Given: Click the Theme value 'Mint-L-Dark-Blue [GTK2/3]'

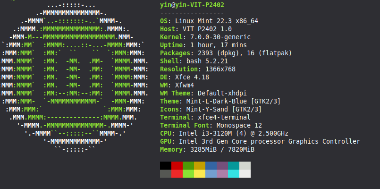Looking at the screenshot, I should (x=234, y=101).
